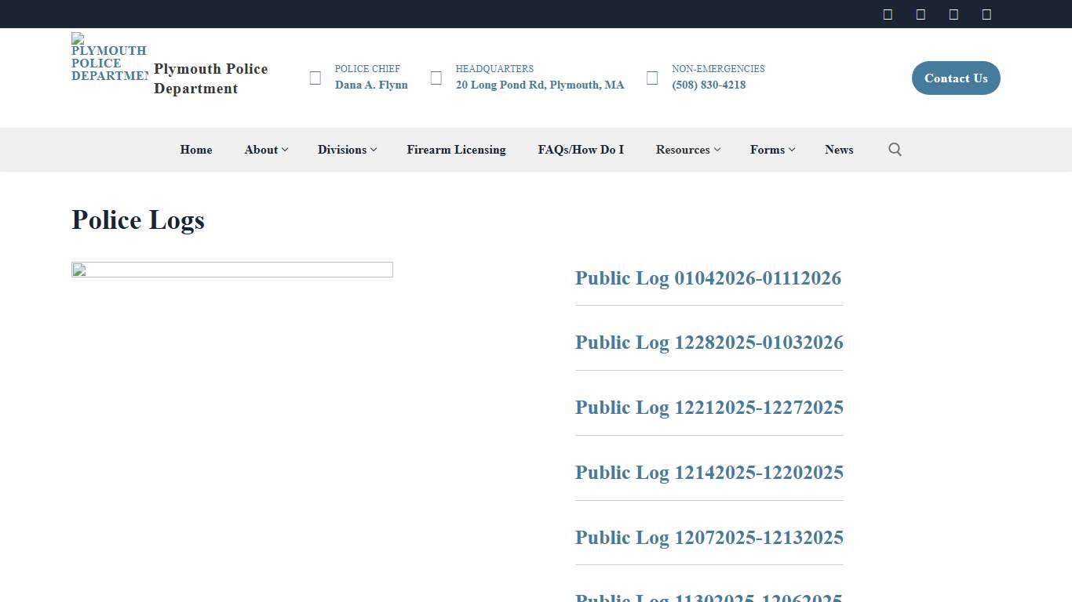Click the broken image placeholder under Police Logs

232,269
